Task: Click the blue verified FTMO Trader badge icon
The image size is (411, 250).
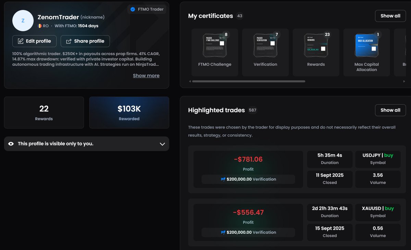Action: 133,9
